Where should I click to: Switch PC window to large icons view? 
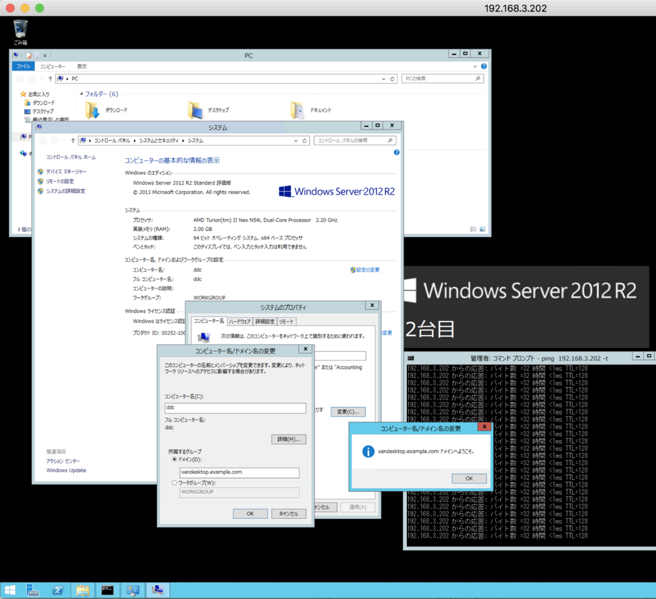(482, 229)
